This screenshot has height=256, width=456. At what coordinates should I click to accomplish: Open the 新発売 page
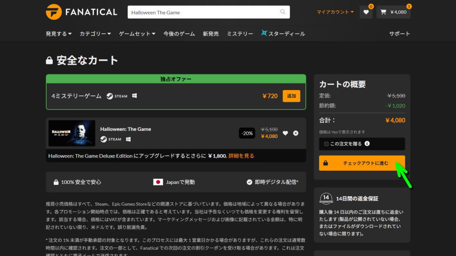[x=210, y=34]
